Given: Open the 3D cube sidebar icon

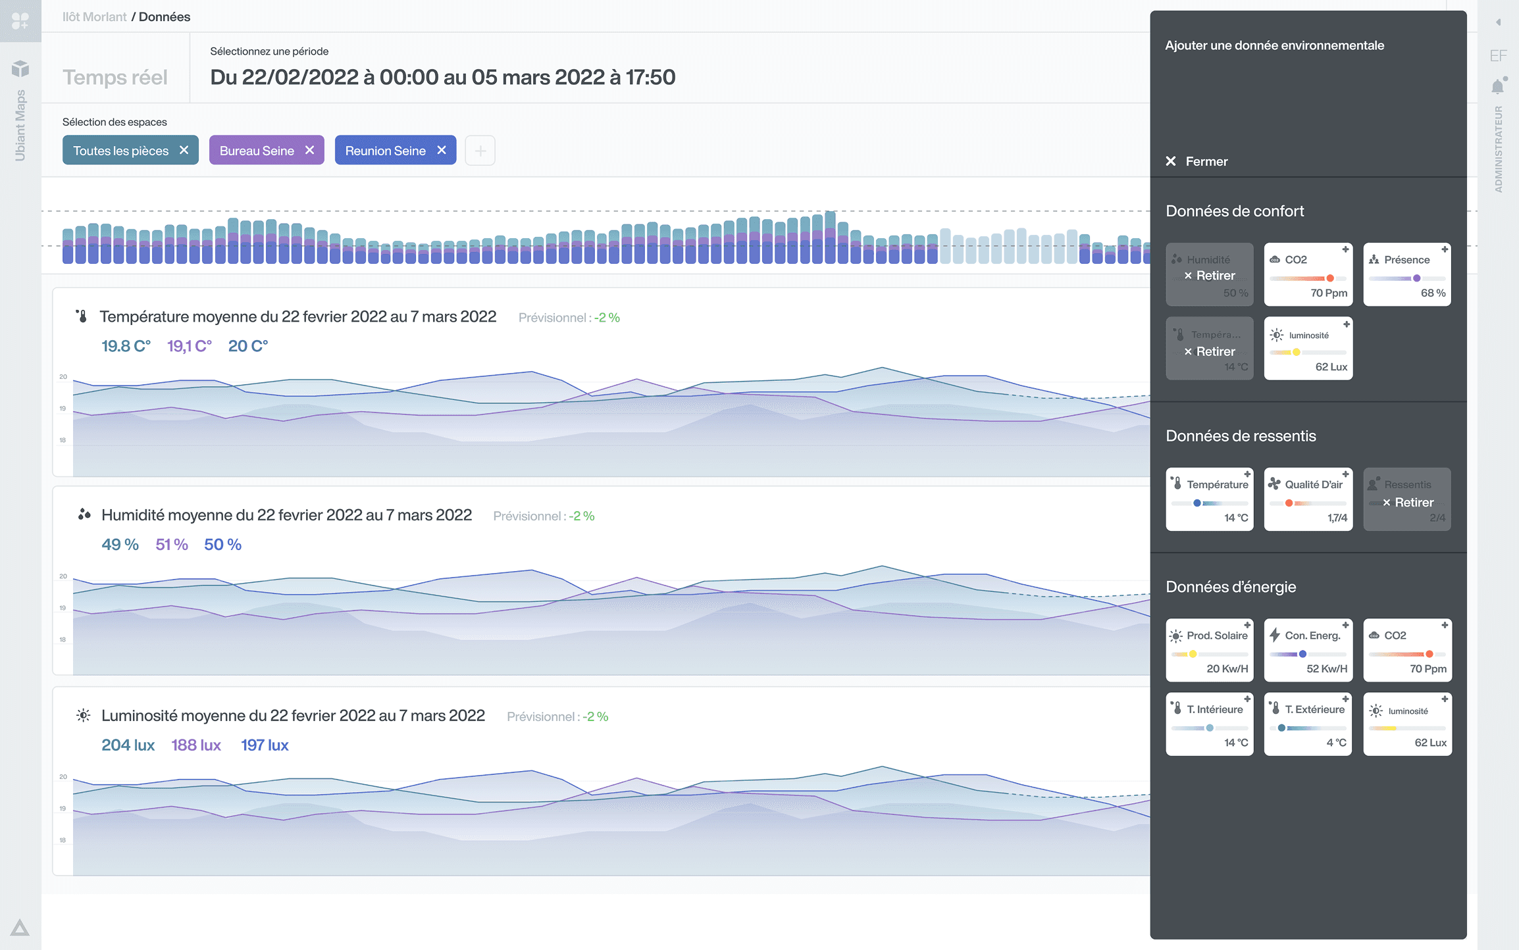Looking at the screenshot, I should [20, 68].
